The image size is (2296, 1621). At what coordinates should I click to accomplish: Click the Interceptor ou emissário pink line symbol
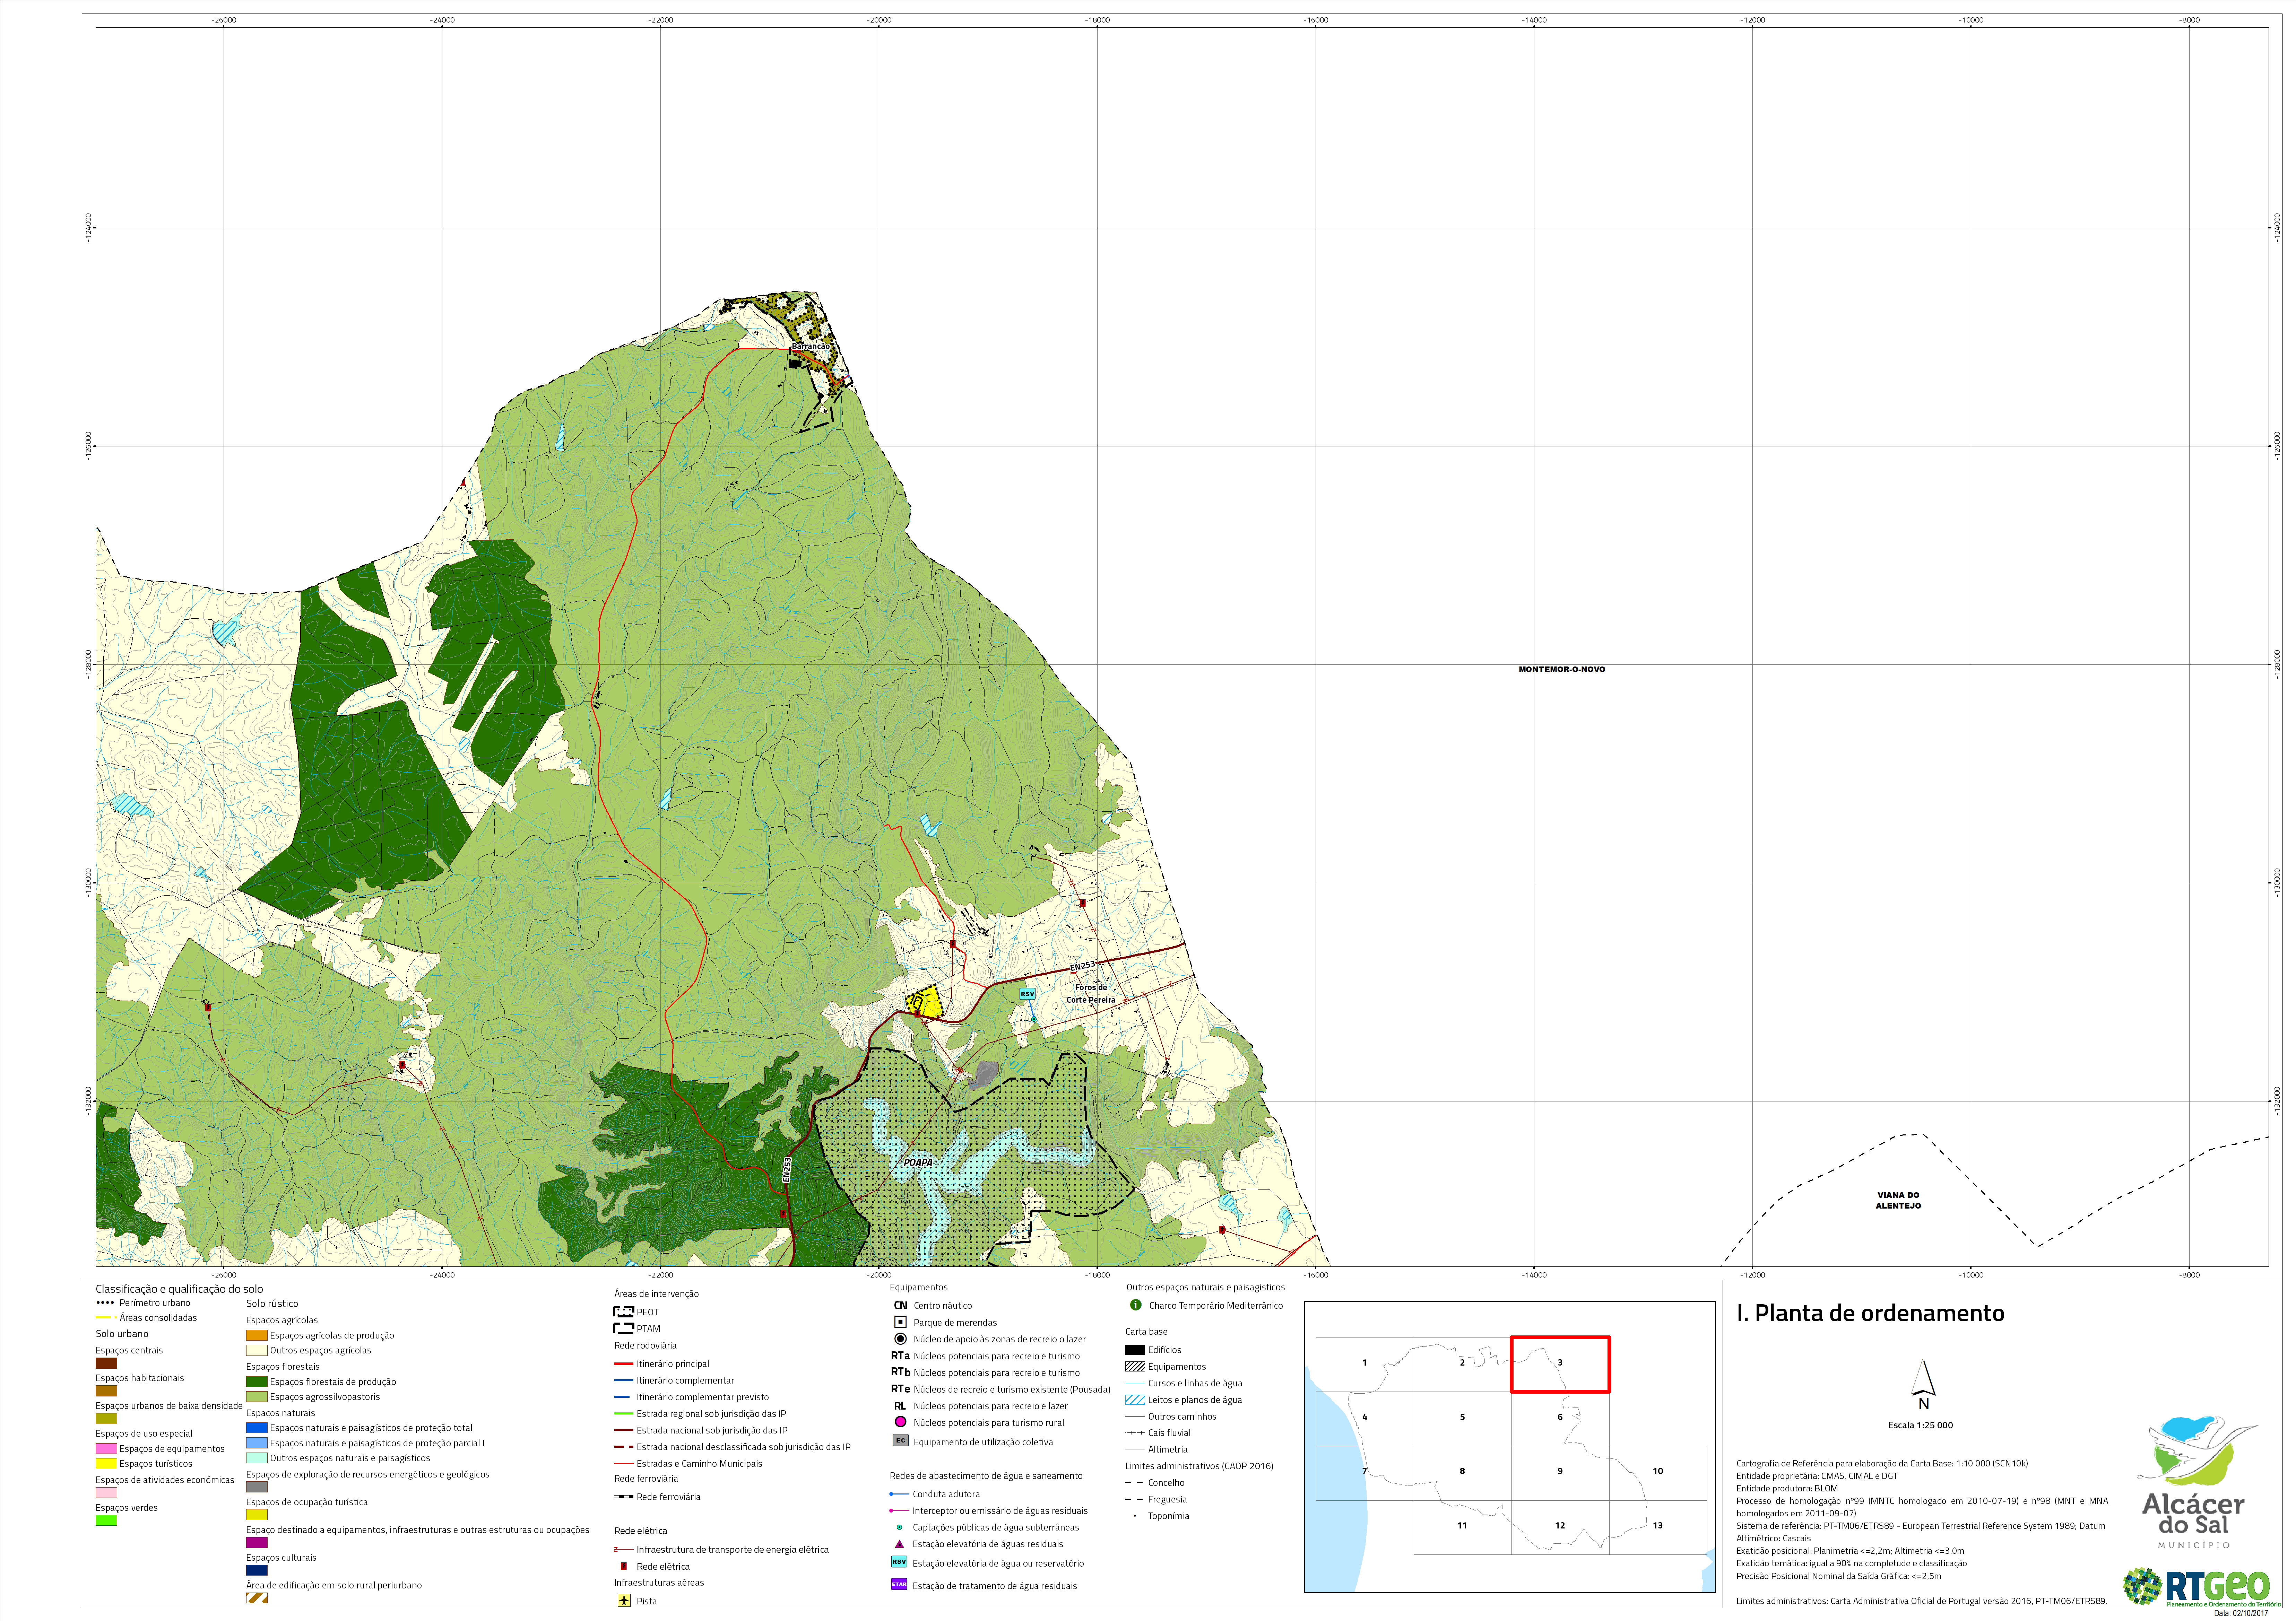pos(899,1511)
